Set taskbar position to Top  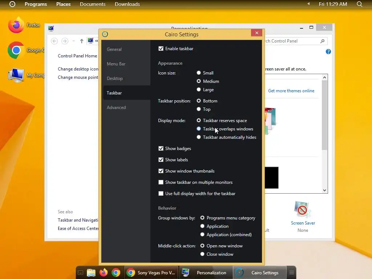pos(199,109)
